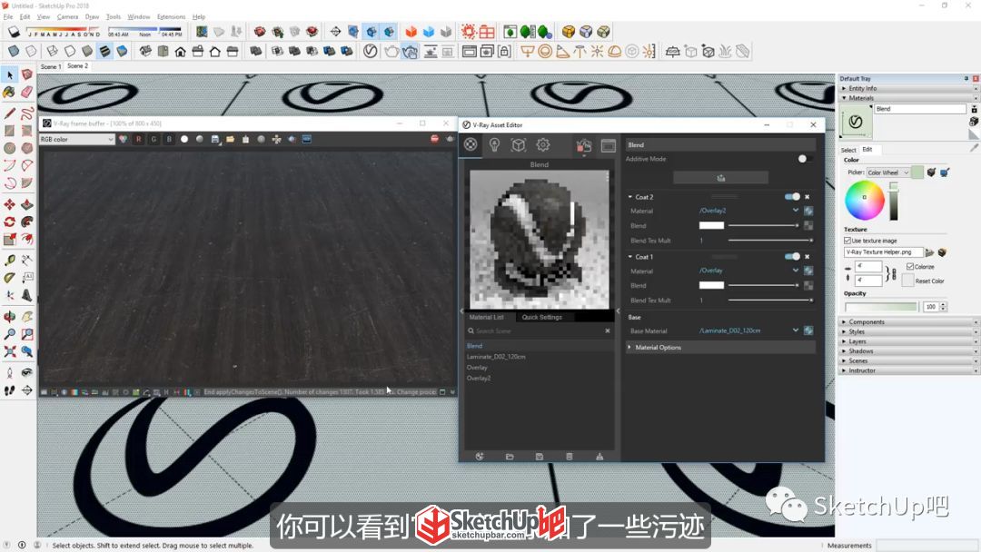Save material to file in Asset Editor
The height and width of the screenshot is (552, 981).
tap(540, 457)
